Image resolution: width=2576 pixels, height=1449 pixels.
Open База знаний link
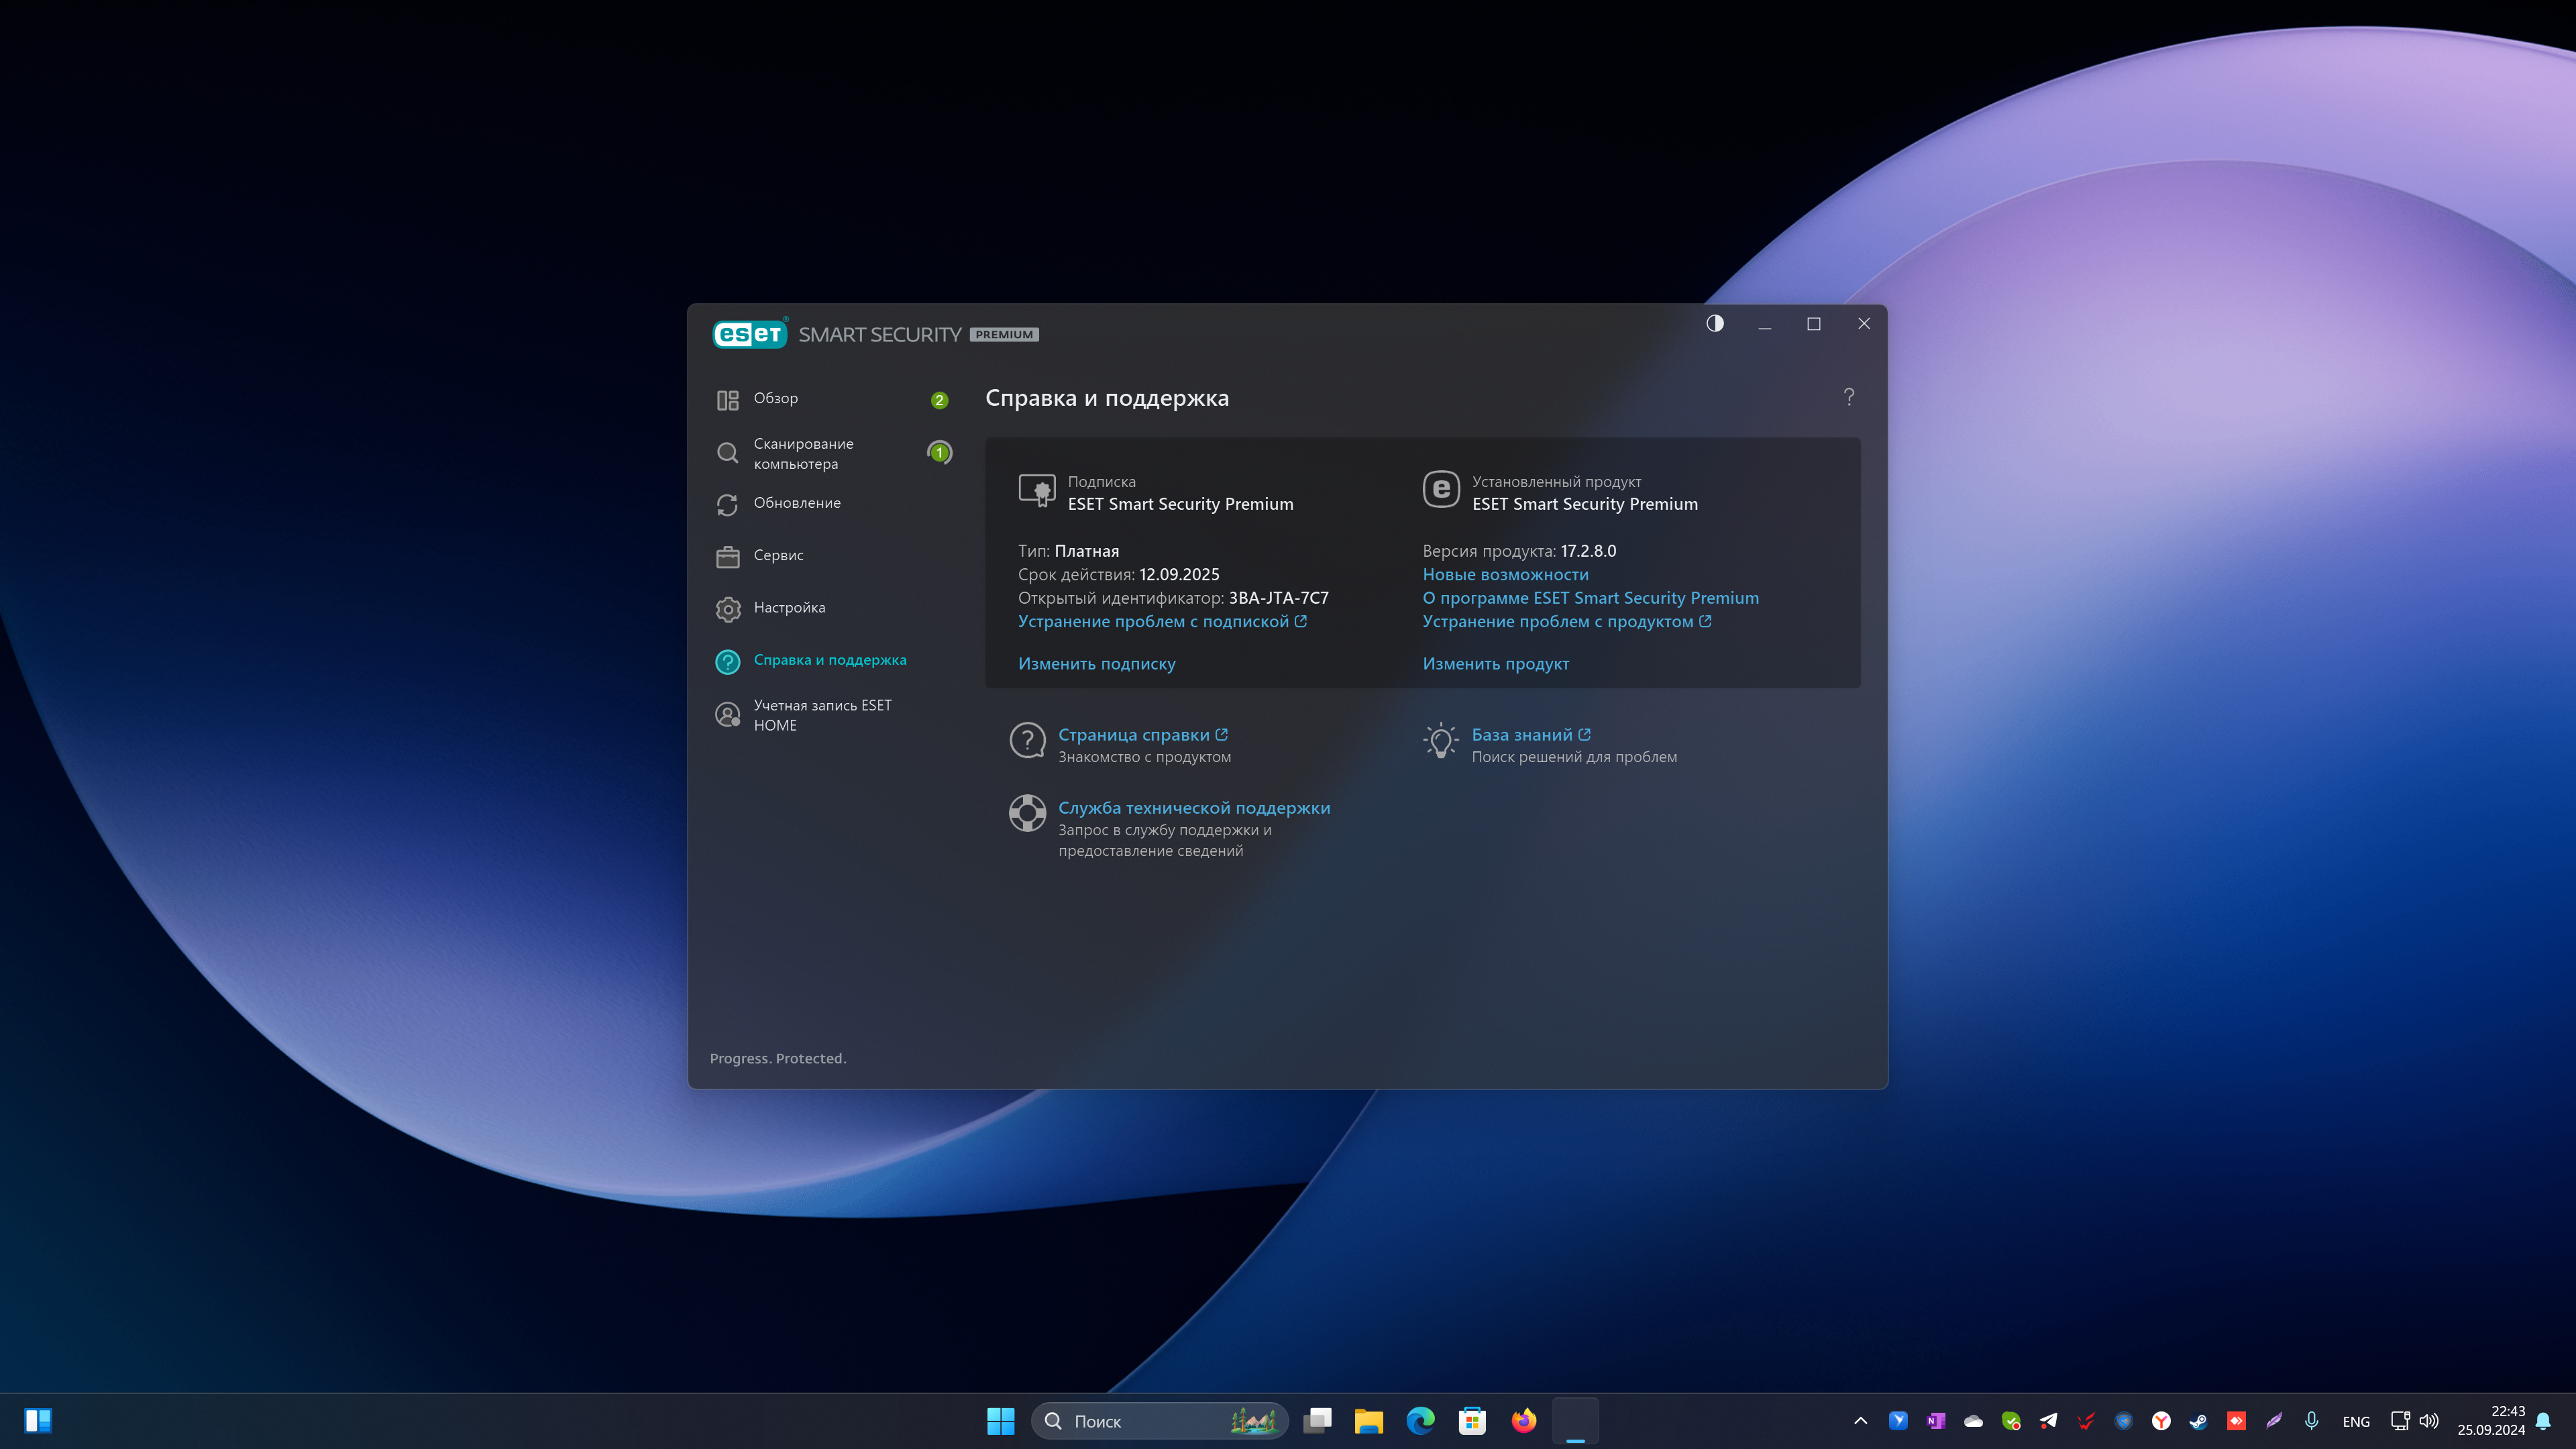coord(1530,735)
